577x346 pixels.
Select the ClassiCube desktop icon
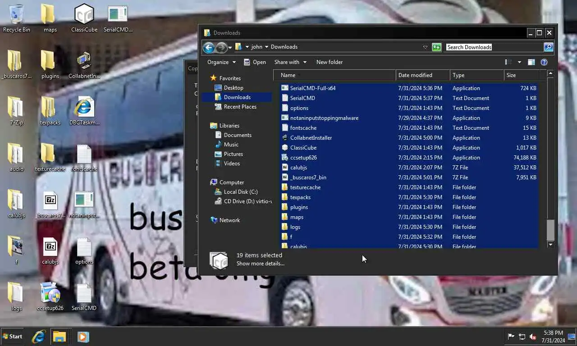pyautogui.click(x=84, y=19)
